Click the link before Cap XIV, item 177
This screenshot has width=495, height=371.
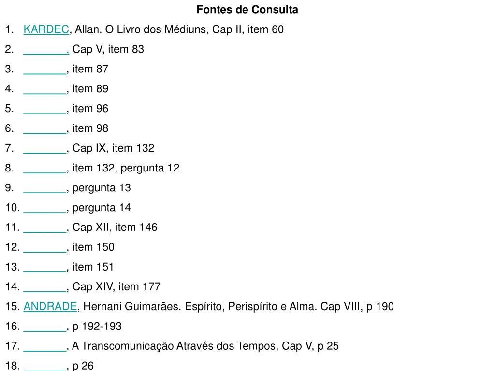(x=45, y=288)
